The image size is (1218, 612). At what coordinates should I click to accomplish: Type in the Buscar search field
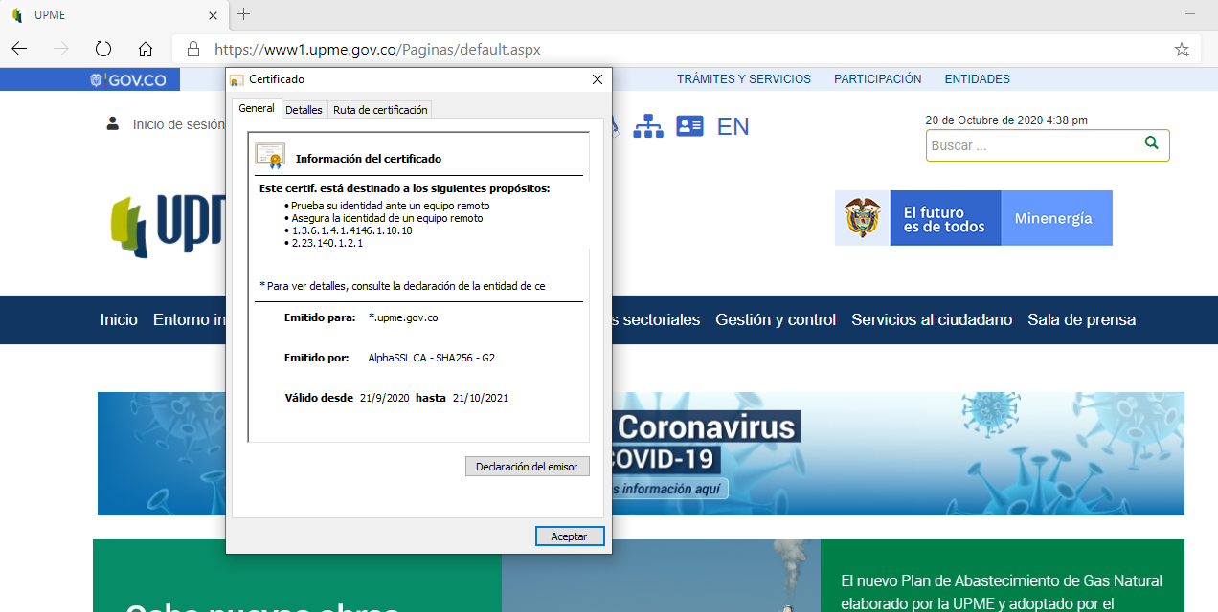pos(1032,145)
